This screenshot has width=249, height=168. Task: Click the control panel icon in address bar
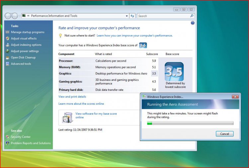coord(24,16)
